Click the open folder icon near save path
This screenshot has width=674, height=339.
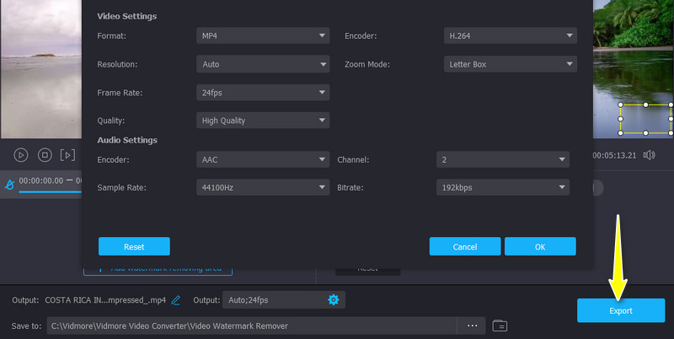500,325
